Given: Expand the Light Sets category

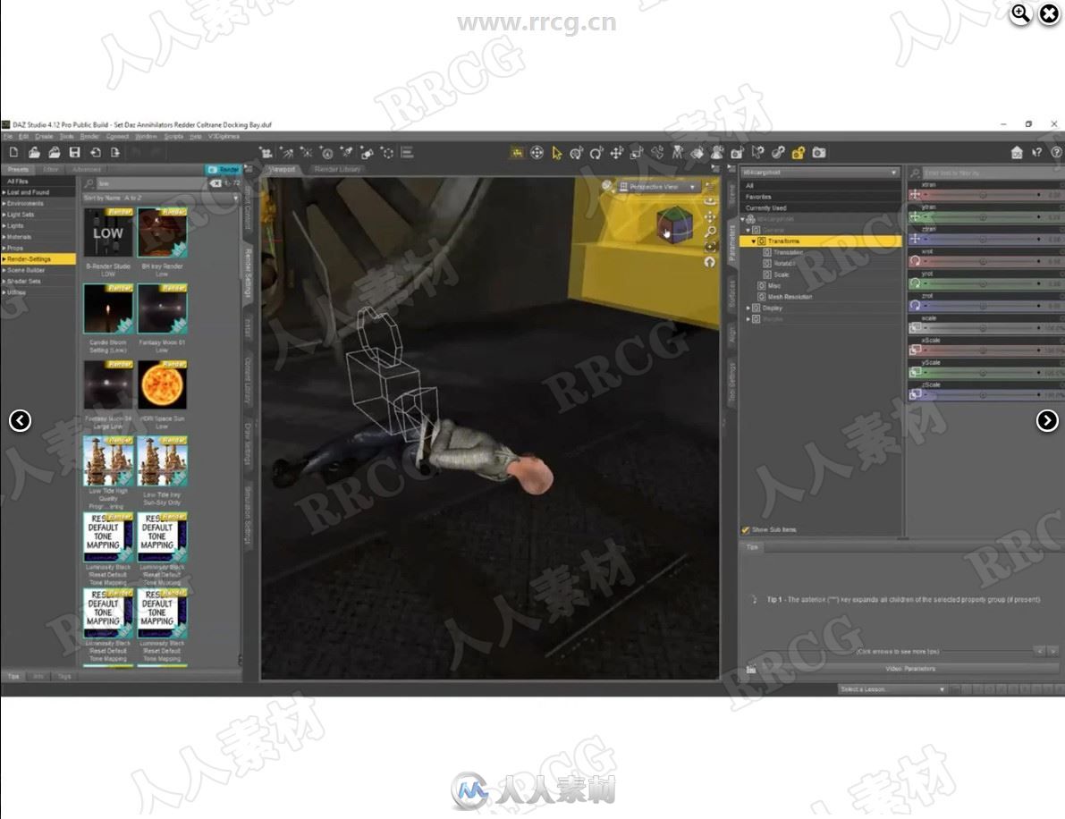Looking at the screenshot, I should pyautogui.click(x=4, y=215).
